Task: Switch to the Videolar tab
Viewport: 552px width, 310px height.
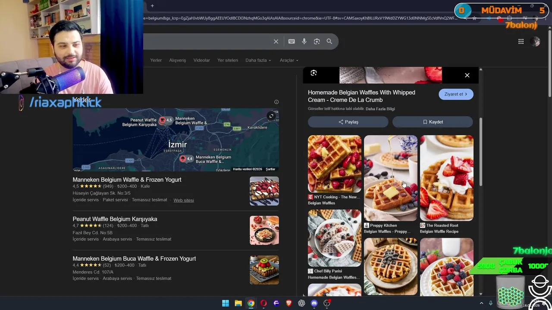Action: (201, 60)
